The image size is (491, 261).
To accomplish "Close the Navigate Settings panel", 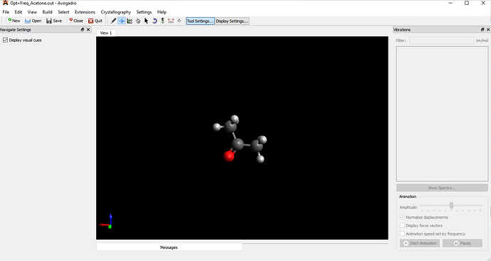I will pos(88,30).
